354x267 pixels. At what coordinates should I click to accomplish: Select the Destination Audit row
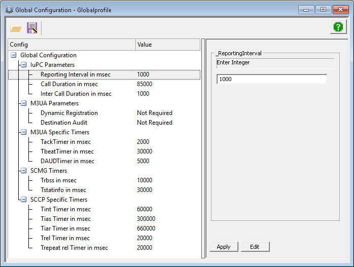(x=104, y=123)
